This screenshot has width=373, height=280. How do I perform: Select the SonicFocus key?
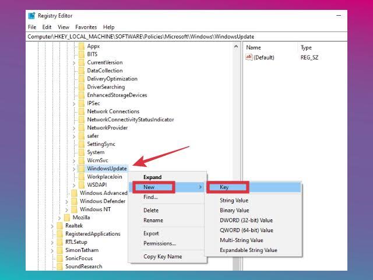[79, 258]
